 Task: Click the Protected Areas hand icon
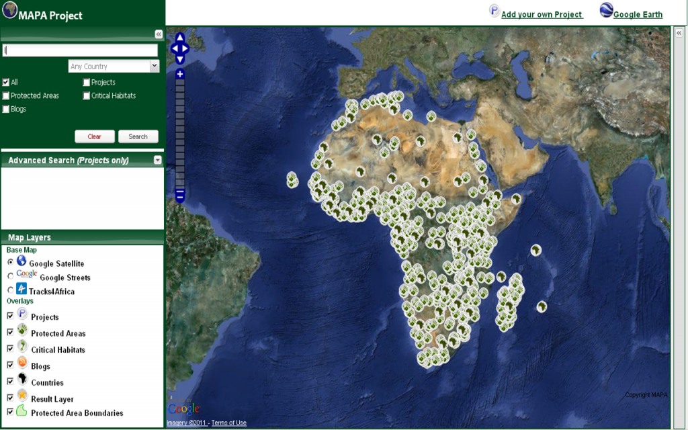[22, 329]
